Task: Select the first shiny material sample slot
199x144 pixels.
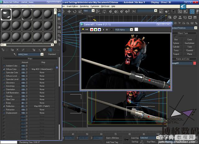Action: (x=6, y=14)
